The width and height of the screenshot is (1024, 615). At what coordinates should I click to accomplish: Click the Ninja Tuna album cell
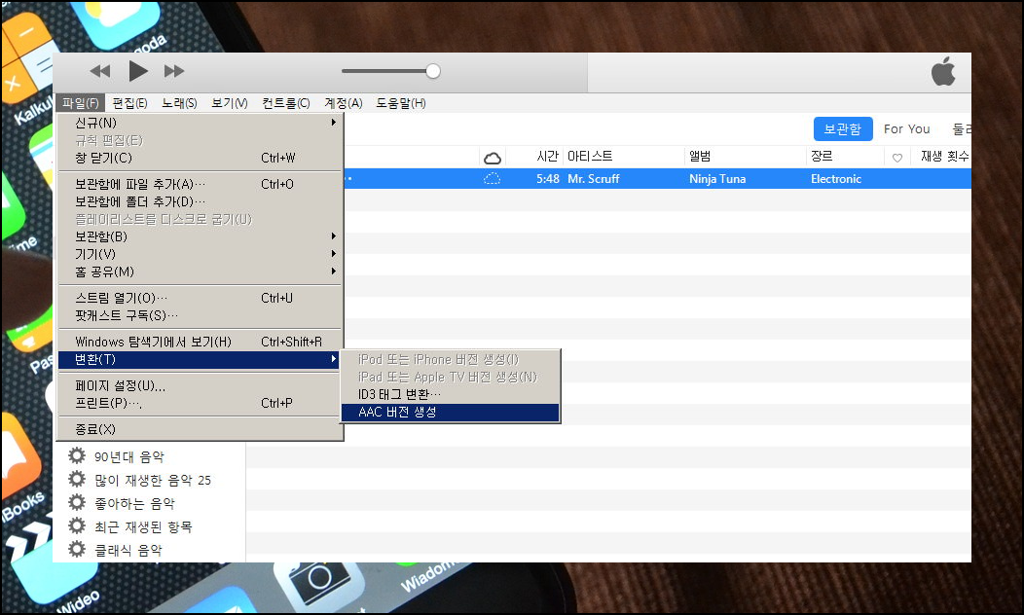[717, 179]
